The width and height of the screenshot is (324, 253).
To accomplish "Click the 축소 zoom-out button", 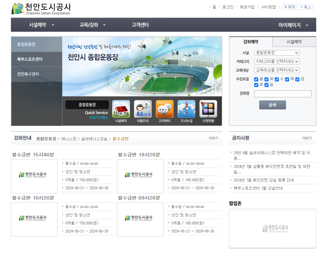I will pos(306,7).
